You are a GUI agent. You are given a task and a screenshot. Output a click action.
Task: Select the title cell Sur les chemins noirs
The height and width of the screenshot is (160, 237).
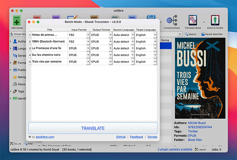(50, 55)
